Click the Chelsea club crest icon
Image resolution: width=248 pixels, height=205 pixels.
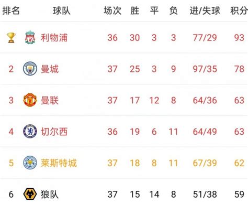pyautogui.click(x=30, y=131)
